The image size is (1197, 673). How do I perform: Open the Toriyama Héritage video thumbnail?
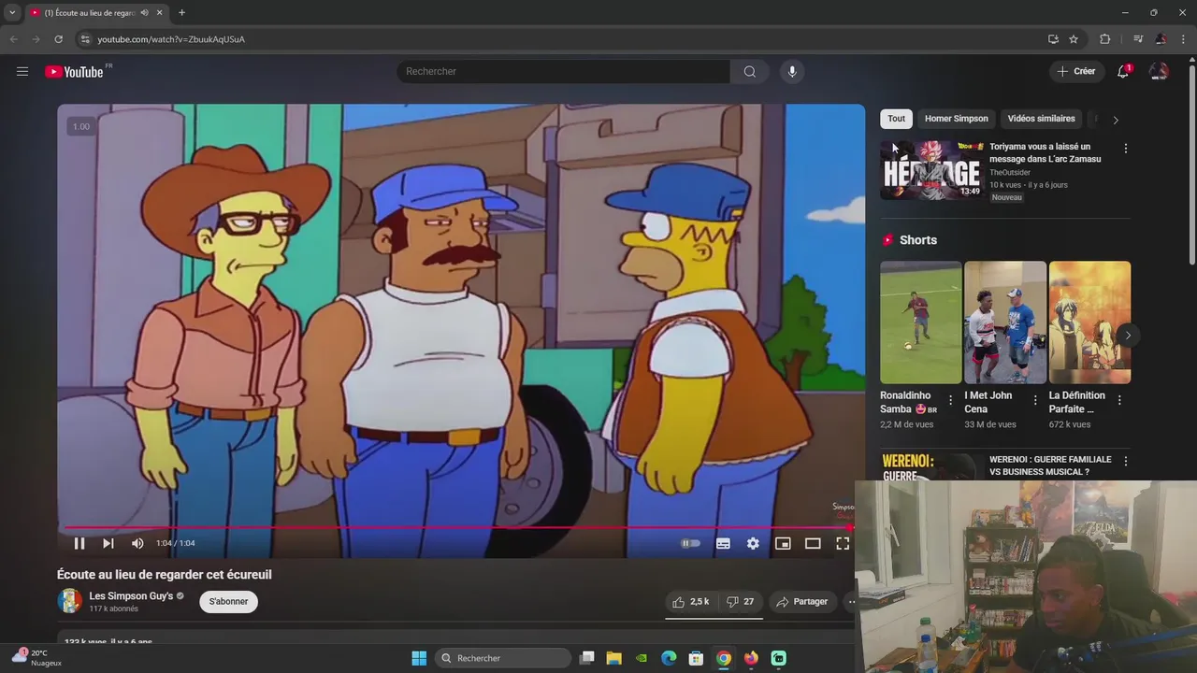(930, 170)
